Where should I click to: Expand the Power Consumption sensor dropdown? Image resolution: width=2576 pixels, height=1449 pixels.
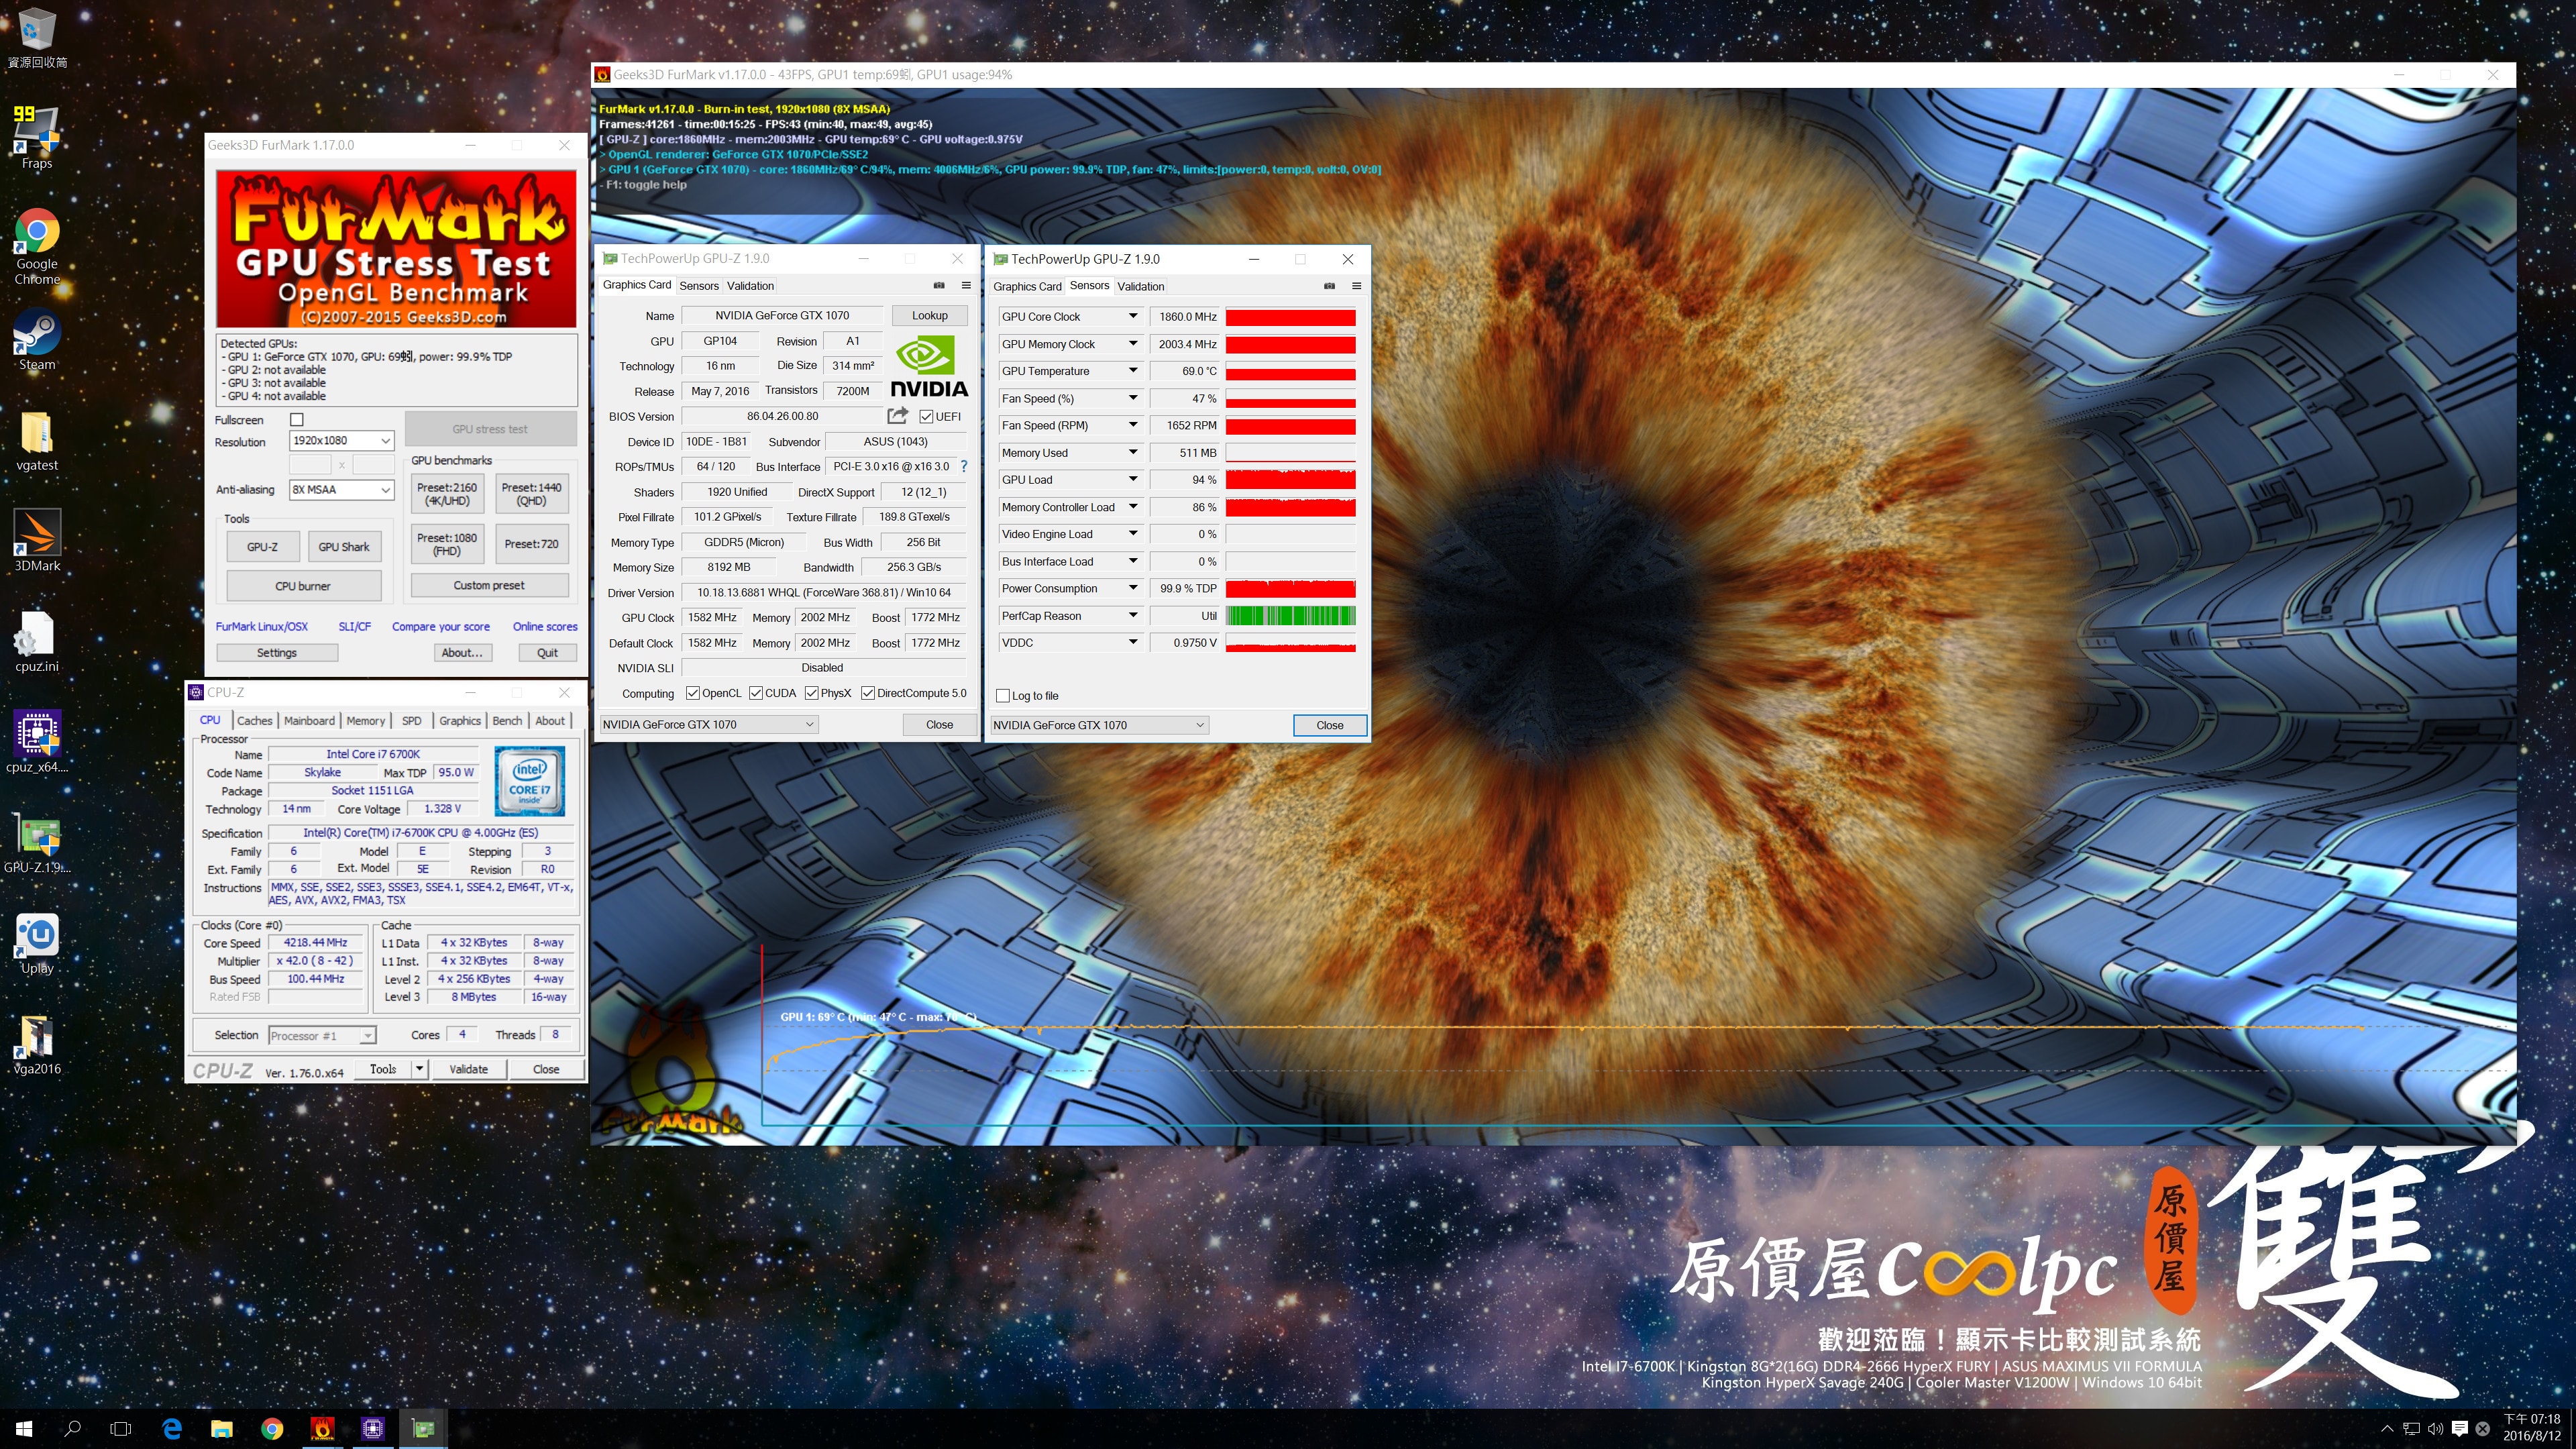click(1133, 588)
